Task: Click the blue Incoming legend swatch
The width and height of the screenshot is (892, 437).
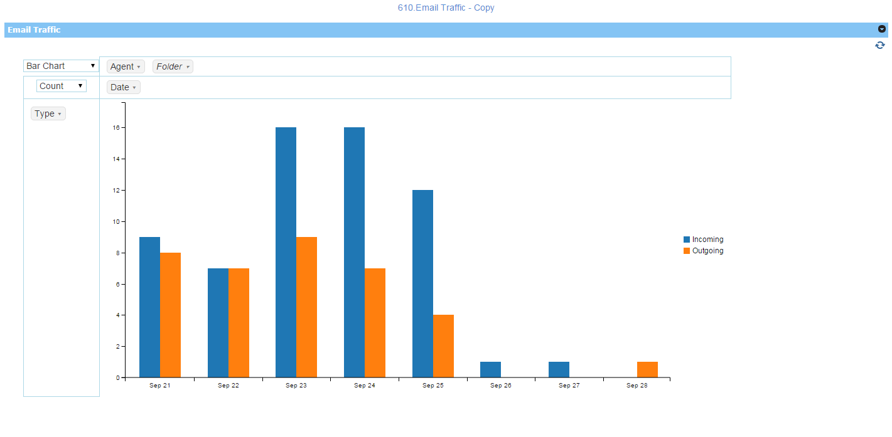Action: point(687,240)
